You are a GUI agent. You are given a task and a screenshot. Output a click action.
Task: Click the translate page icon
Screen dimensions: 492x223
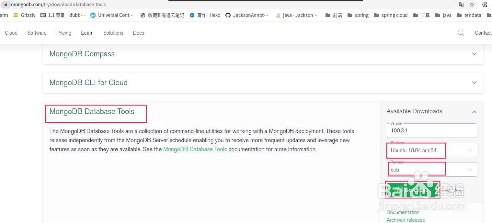point(462,5)
